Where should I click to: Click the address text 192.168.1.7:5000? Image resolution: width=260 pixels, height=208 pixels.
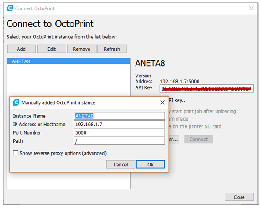(x=179, y=82)
